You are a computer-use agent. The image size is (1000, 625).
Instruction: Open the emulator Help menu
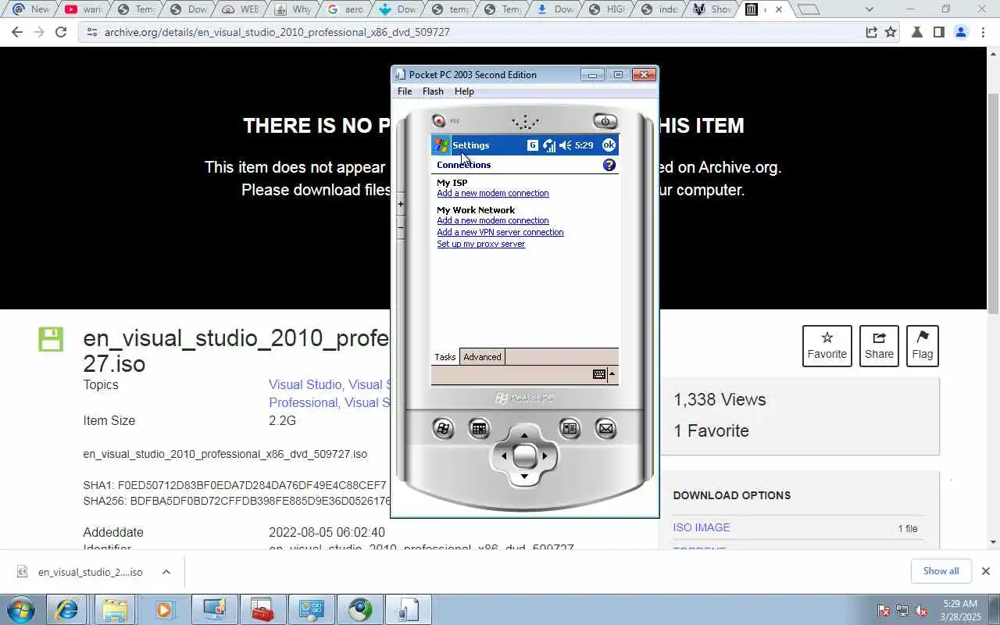click(464, 91)
